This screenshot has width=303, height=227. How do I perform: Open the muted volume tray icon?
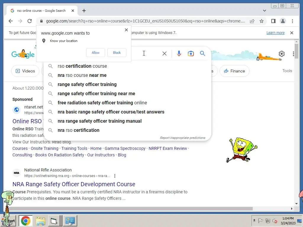click(275, 220)
